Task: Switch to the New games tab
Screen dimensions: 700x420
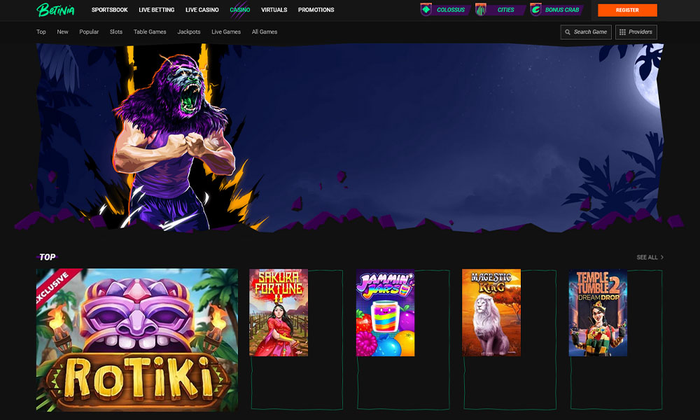Action: click(x=62, y=31)
